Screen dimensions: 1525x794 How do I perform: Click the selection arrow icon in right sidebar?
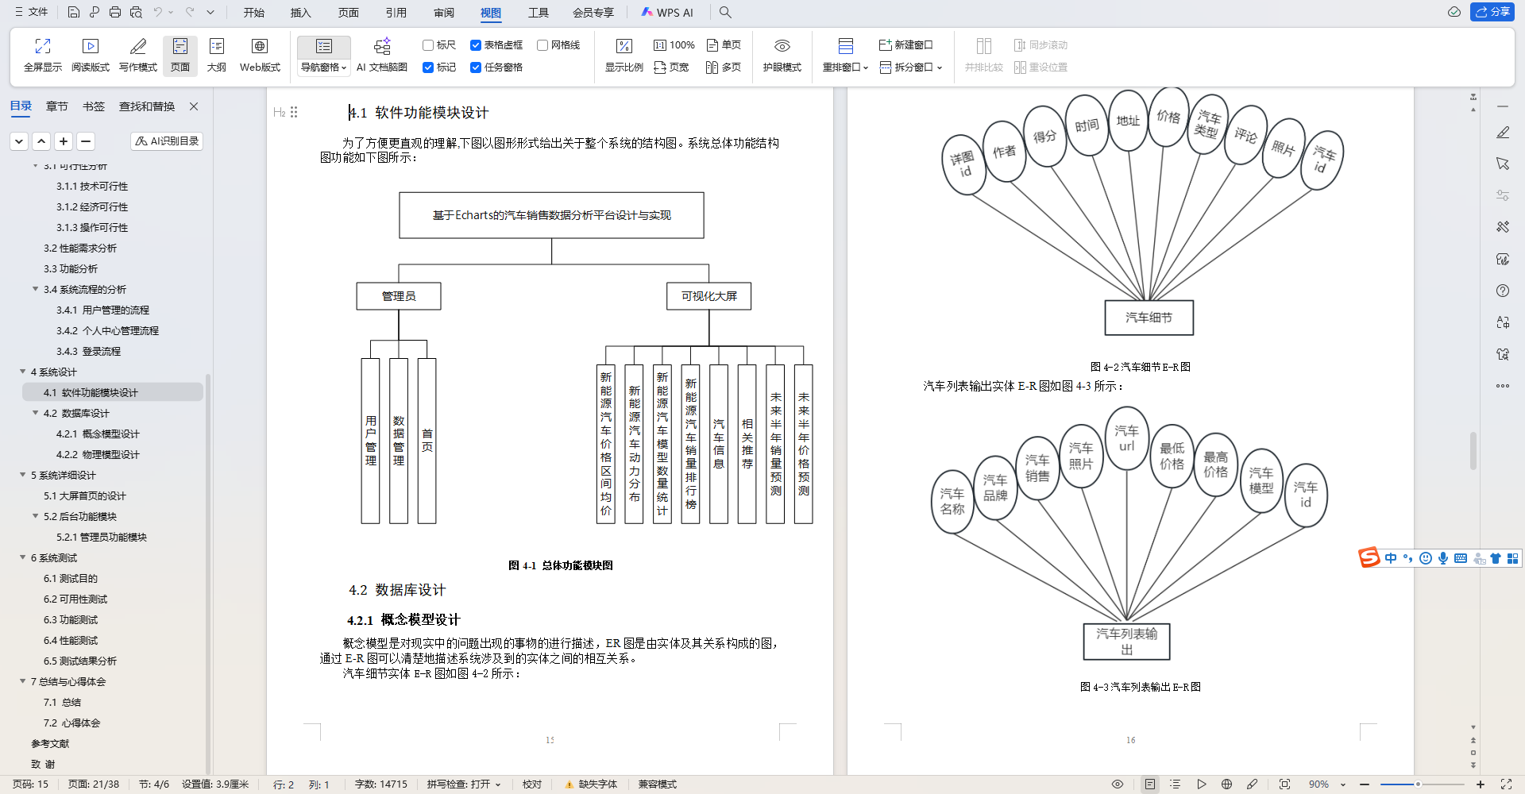point(1503,164)
